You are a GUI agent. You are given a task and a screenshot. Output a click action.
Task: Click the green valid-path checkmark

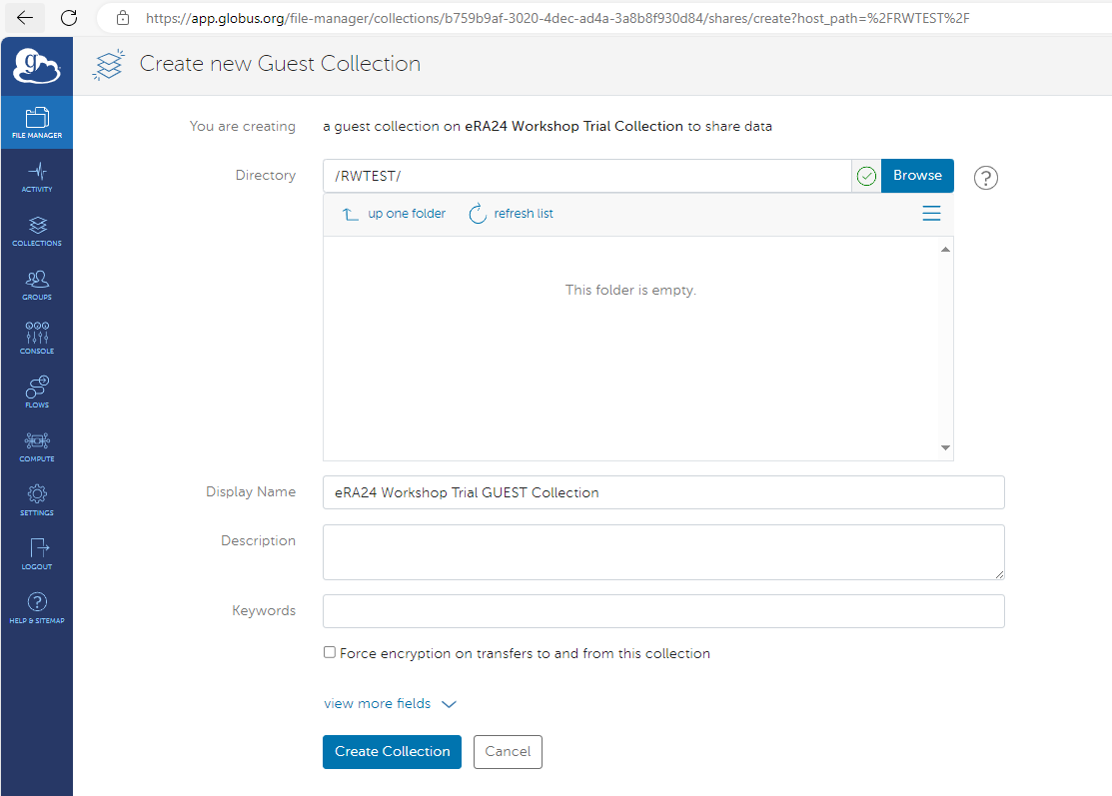pyautogui.click(x=866, y=176)
